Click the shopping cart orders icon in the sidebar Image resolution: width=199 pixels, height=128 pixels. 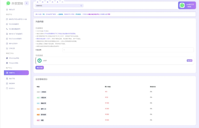click(7, 48)
